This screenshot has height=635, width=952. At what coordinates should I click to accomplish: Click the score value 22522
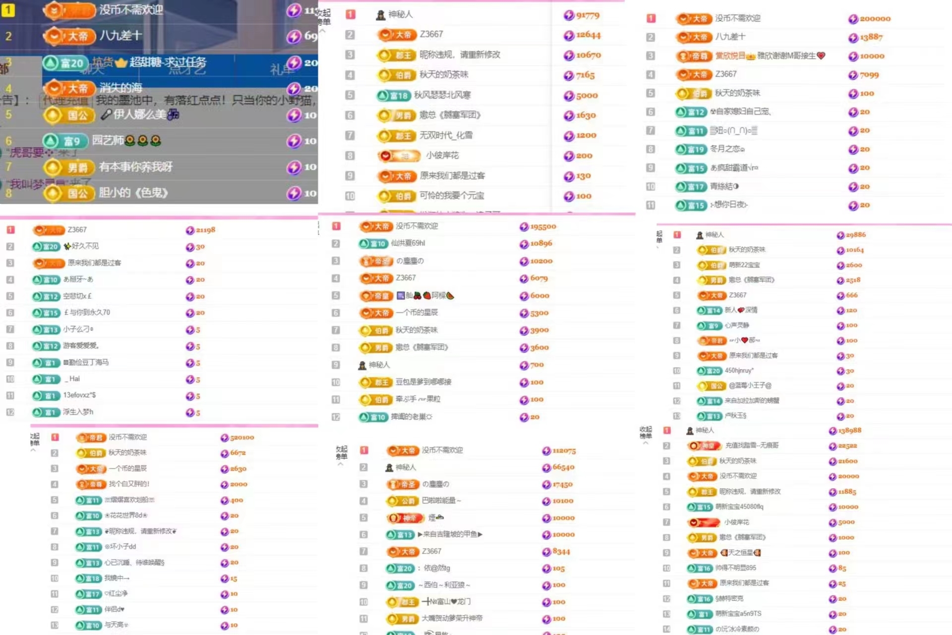pos(847,446)
